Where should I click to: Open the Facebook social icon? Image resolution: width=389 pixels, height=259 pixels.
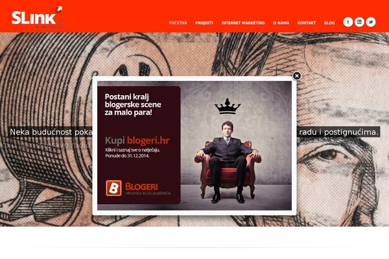coord(348,22)
